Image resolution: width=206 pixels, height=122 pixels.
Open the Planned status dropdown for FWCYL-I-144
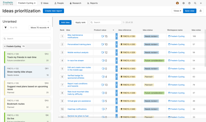(149, 77)
